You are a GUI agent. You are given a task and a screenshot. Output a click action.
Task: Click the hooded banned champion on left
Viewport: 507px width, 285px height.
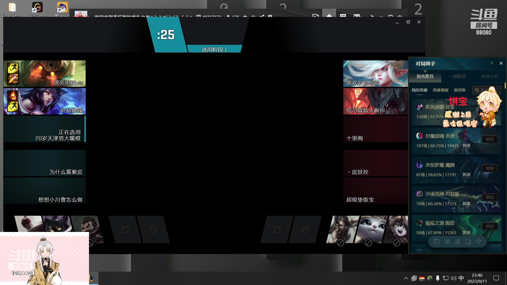point(58,224)
